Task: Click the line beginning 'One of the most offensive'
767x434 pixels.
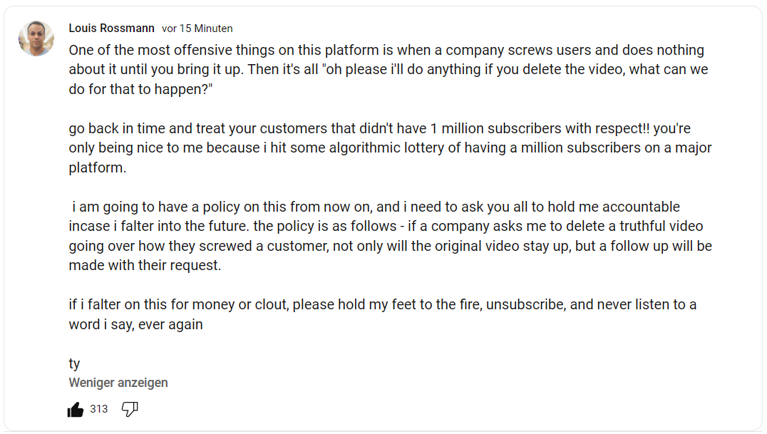Action: (x=386, y=51)
